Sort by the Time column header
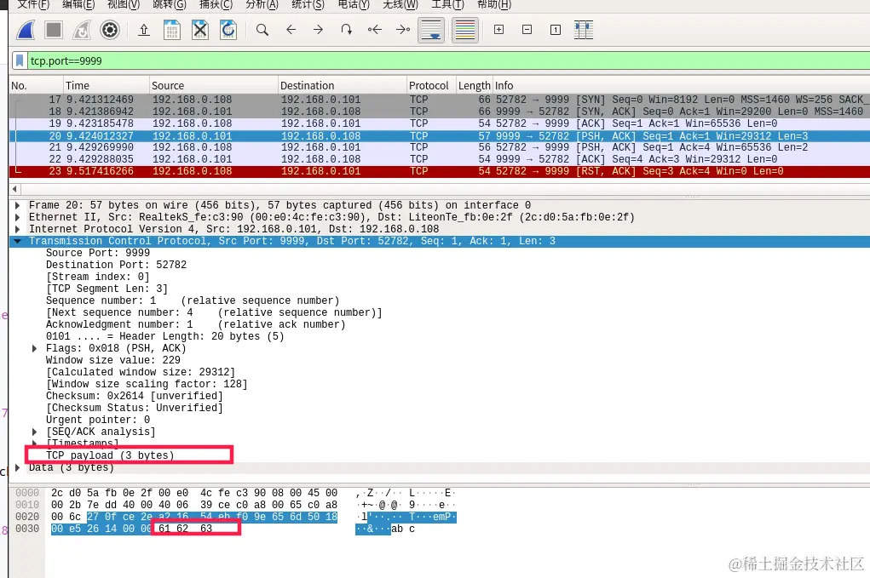This screenshot has width=870, height=578. click(x=106, y=85)
